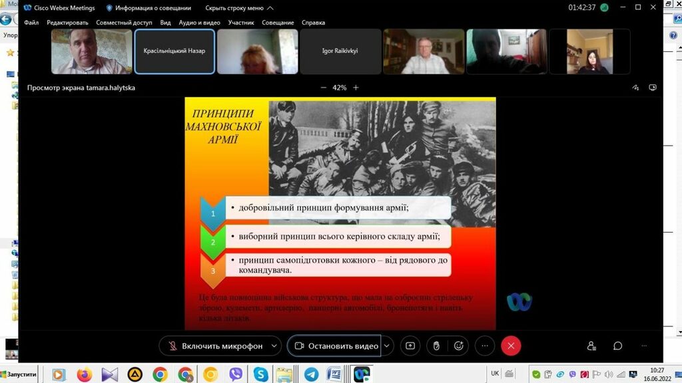
Task: Open the reactions smiley icon
Action: (458, 346)
